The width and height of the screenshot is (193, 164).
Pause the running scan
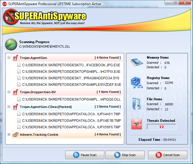click(85, 155)
